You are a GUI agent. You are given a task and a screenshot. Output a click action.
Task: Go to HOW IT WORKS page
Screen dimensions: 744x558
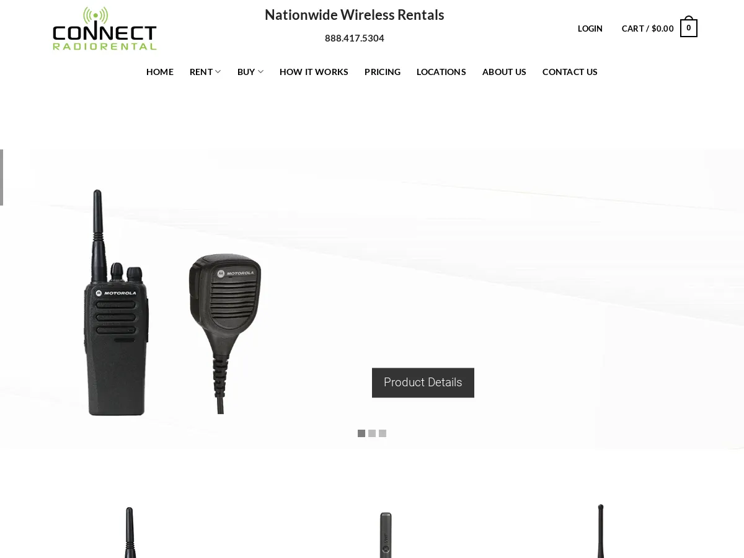[x=314, y=72]
